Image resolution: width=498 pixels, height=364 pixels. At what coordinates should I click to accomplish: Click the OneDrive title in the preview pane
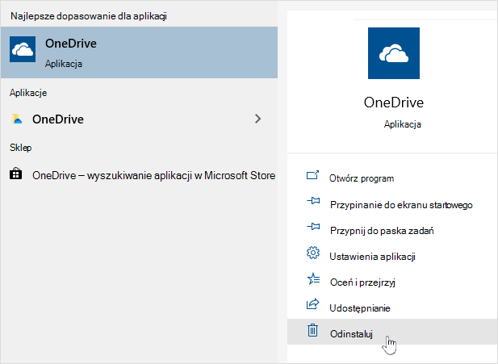click(394, 103)
